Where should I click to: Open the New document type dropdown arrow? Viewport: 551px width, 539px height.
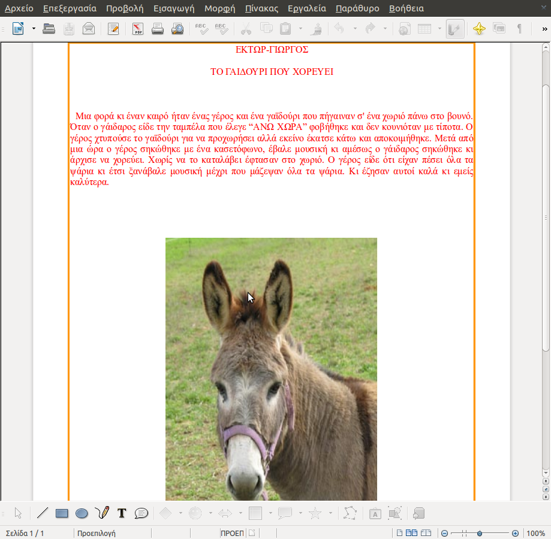pos(34,28)
